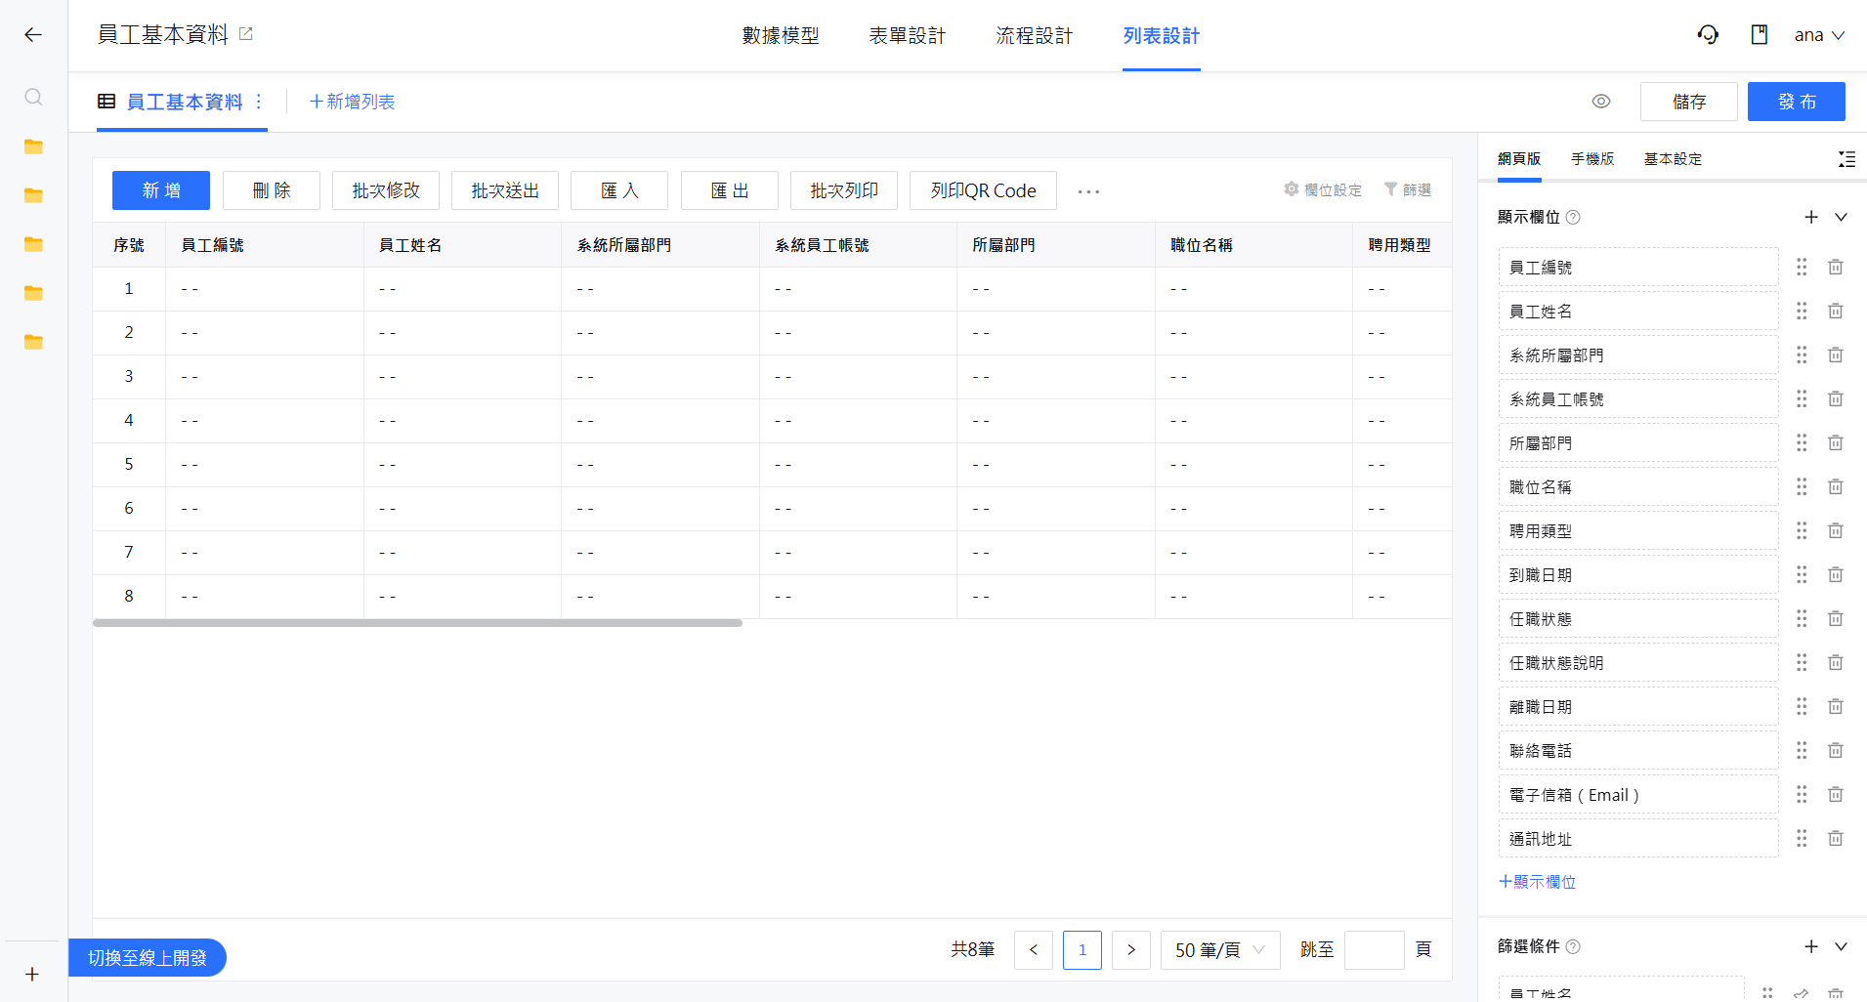Click the 跳至 page number input
The height and width of the screenshot is (1002, 1867).
point(1375,950)
